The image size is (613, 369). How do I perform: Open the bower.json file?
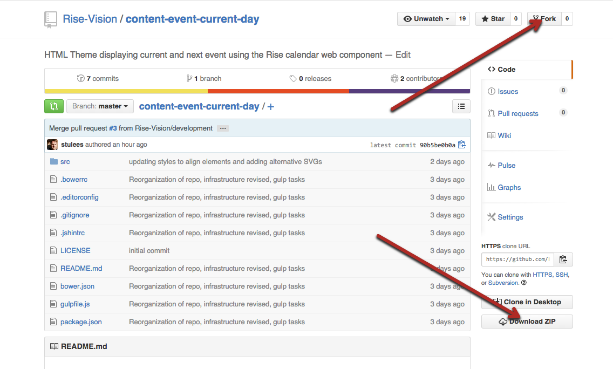[x=77, y=286]
